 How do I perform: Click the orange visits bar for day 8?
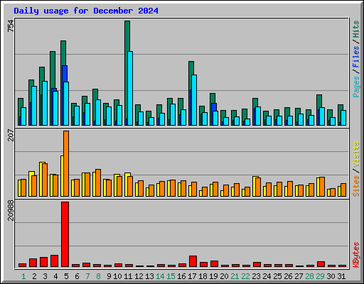98,182
